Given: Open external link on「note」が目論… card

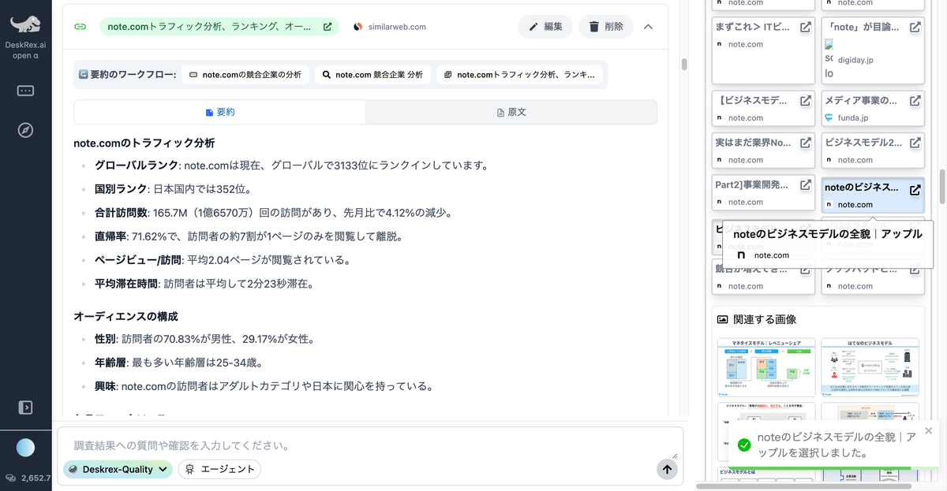Looking at the screenshot, I should [915, 27].
